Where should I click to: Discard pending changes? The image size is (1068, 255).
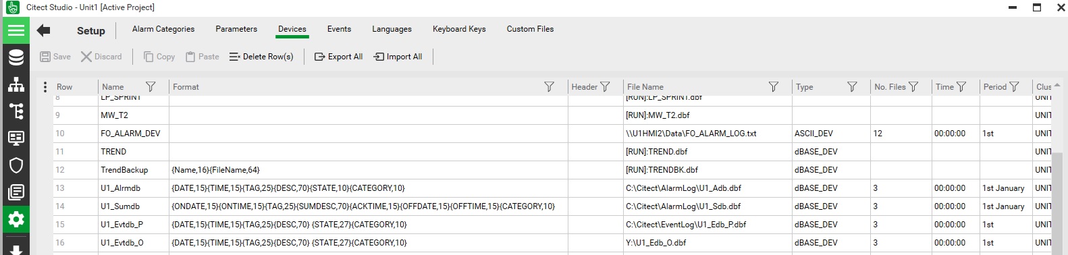(x=101, y=57)
